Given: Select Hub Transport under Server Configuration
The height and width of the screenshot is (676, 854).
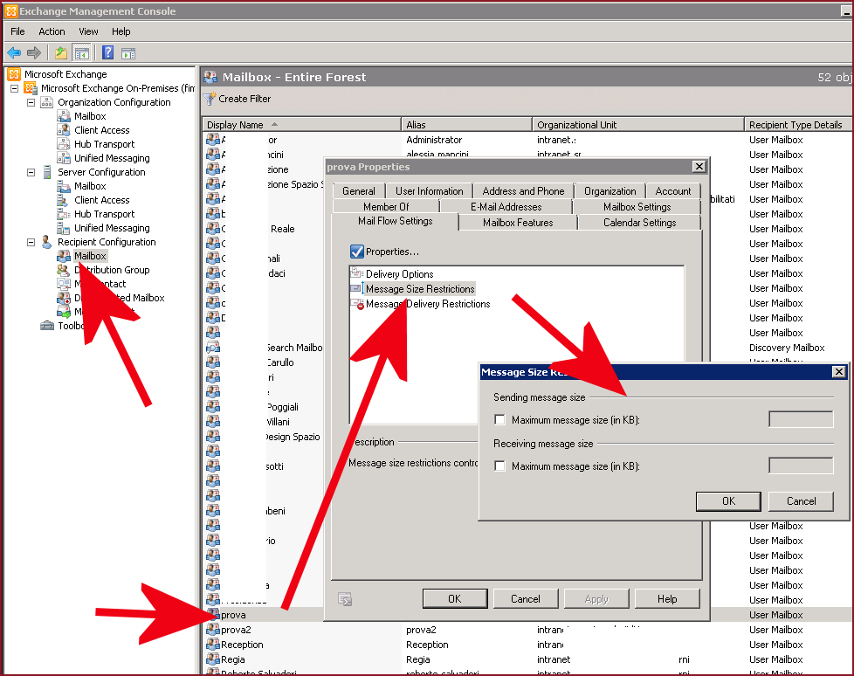Looking at the screenshot, I should [104, 214].
